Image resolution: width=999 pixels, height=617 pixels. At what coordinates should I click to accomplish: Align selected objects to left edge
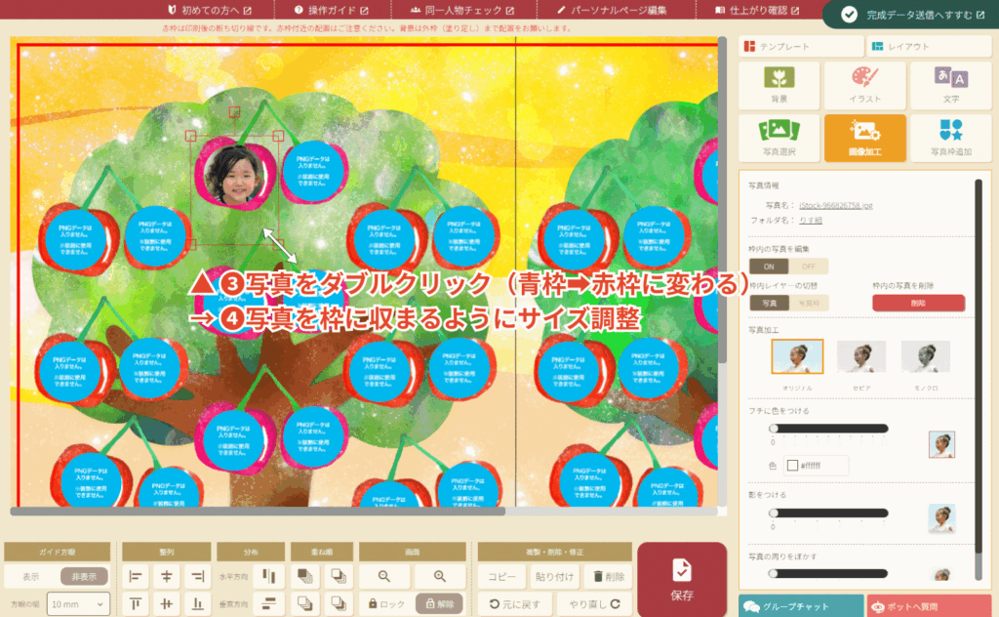click(136, 577)
